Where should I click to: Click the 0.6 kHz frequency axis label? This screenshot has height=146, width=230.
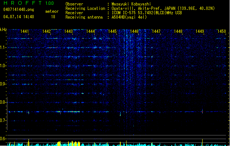tap(3, 139)
